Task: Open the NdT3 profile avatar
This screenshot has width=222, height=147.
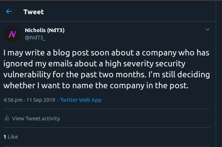Action: point(12,34)
